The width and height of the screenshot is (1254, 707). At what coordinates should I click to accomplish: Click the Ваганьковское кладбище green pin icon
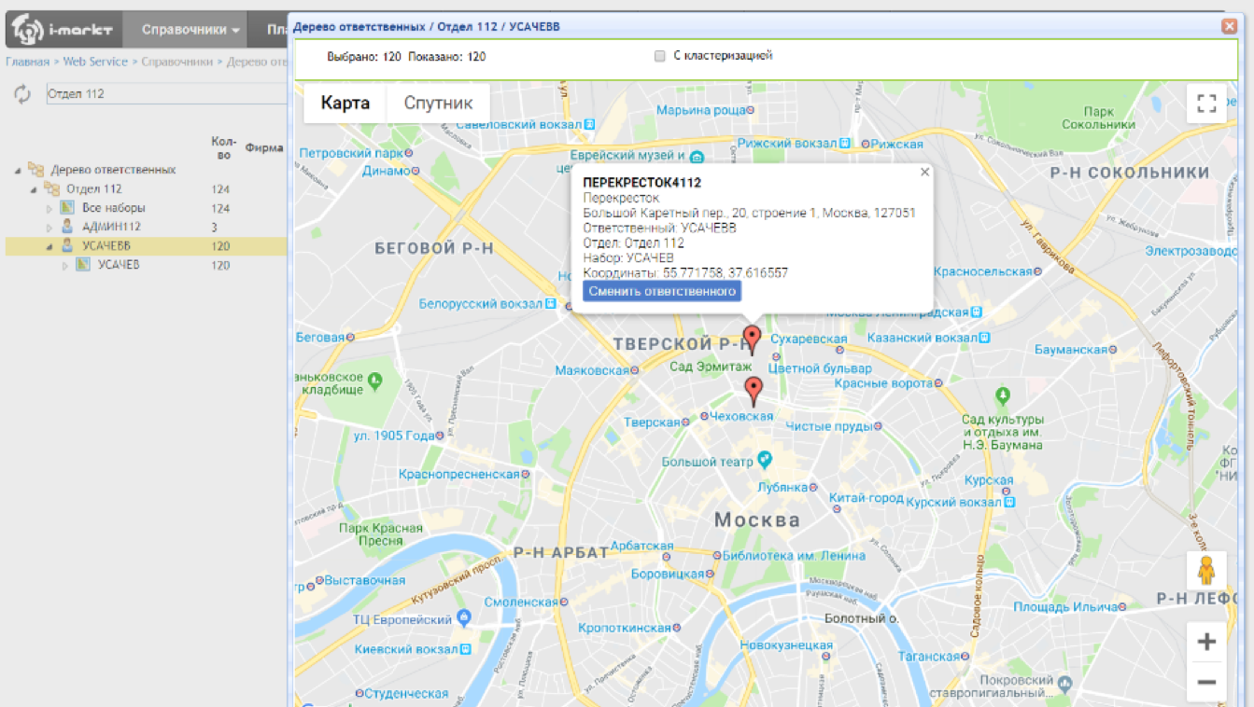[x=375, y=380]
